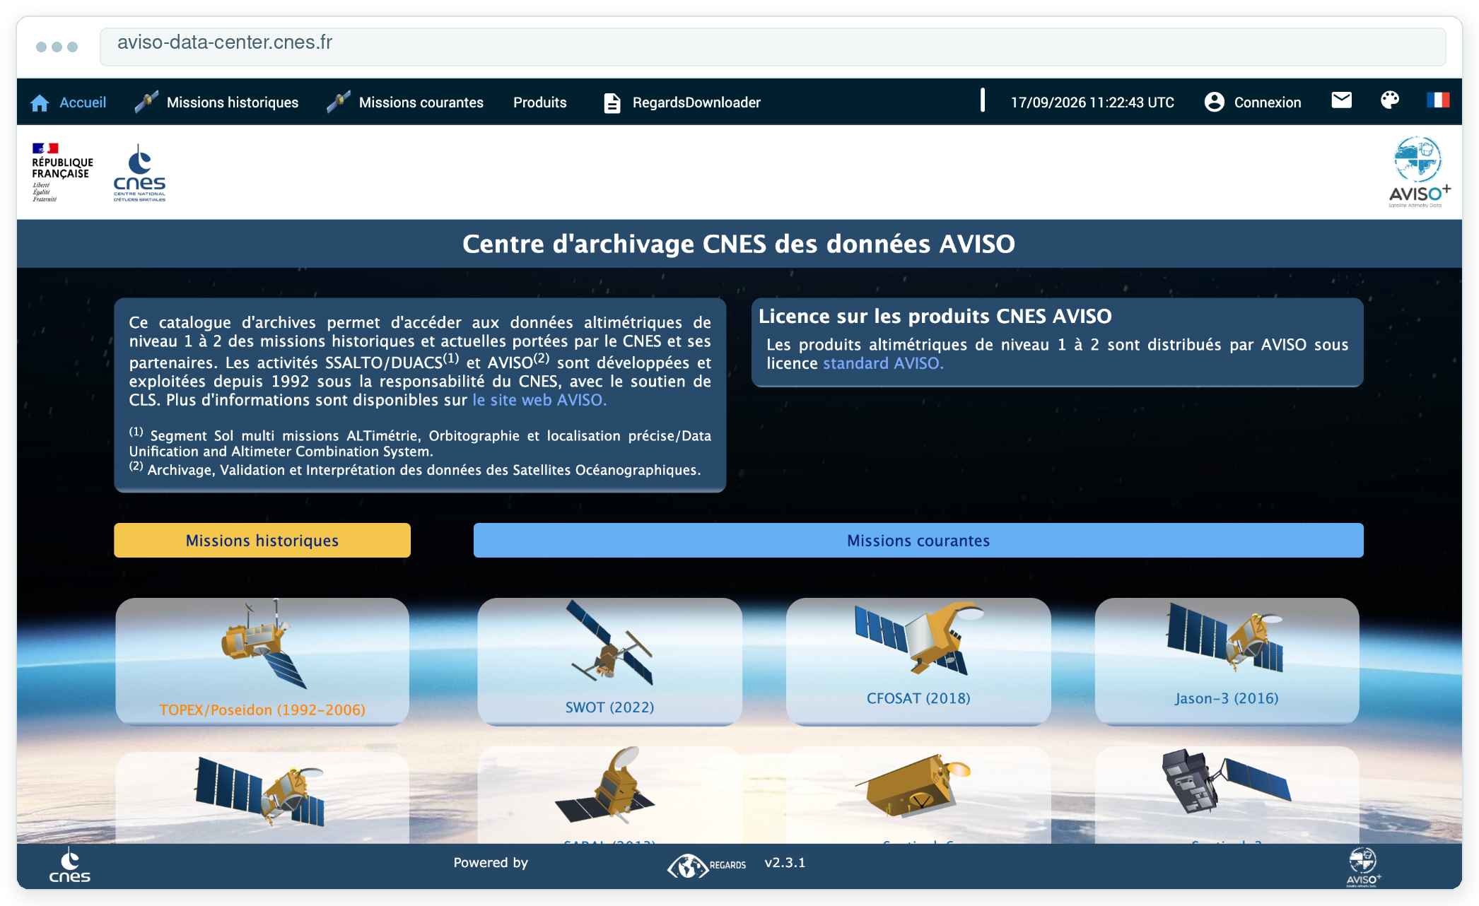1479x906 pixels.
Task: Click the AVISO+ logo in header
Action: (x=1419, y=172)
